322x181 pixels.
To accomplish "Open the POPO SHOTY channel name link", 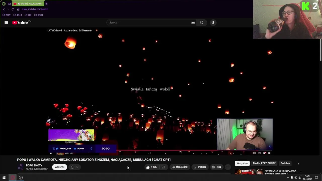I will 34,165.
